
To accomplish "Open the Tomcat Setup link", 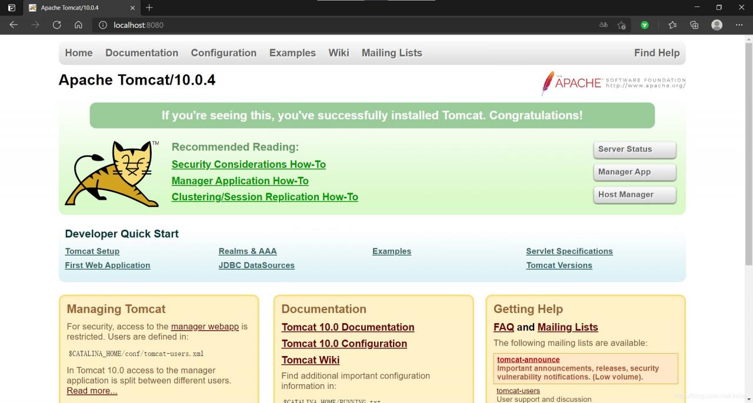I will click(92, 251).
